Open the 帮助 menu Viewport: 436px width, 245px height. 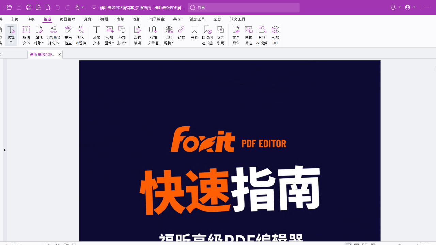217,19
